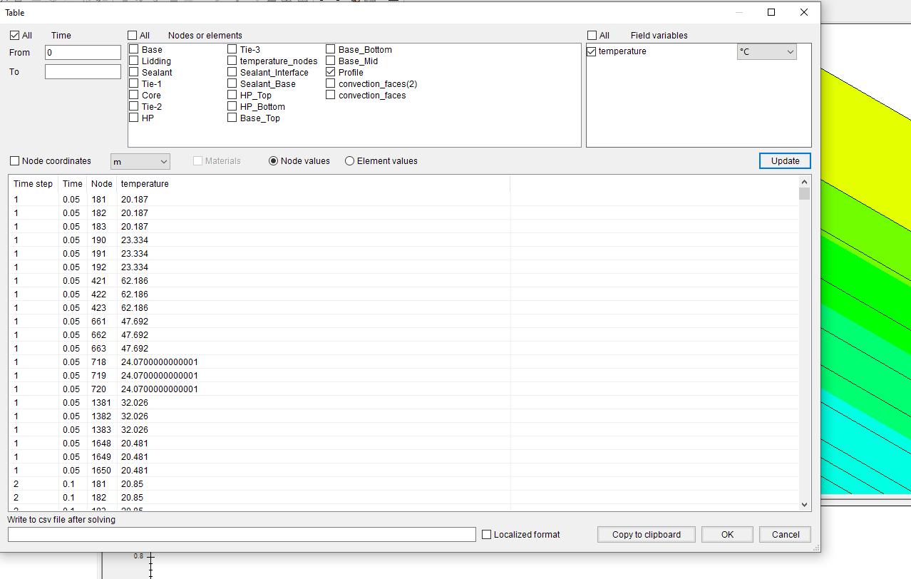Check the Base_Top set

coord(232,118)
